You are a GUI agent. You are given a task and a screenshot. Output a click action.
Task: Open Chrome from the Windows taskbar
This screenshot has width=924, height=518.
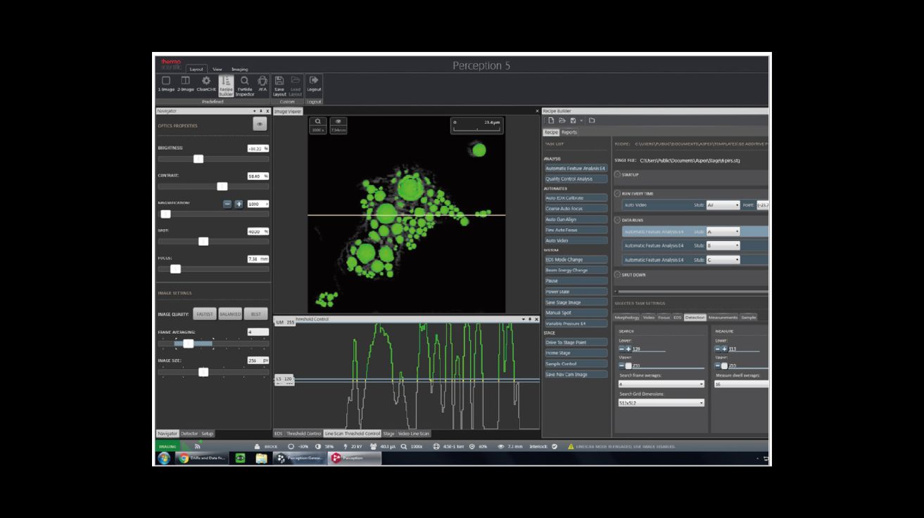coord(184,458)
